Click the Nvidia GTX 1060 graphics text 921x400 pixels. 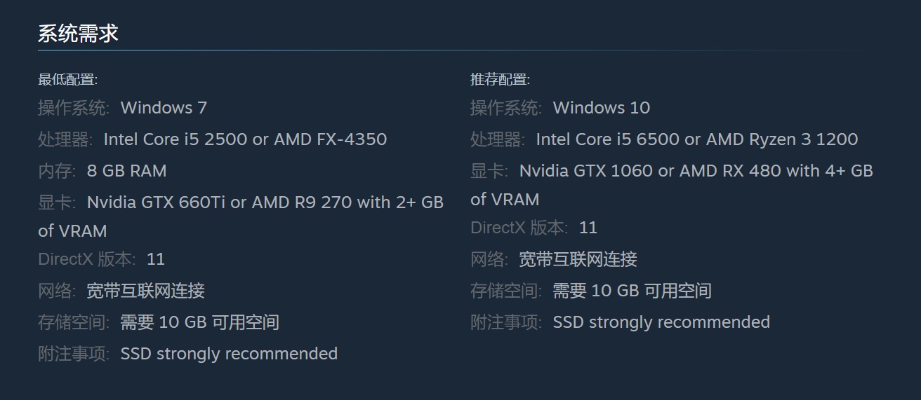696,171
